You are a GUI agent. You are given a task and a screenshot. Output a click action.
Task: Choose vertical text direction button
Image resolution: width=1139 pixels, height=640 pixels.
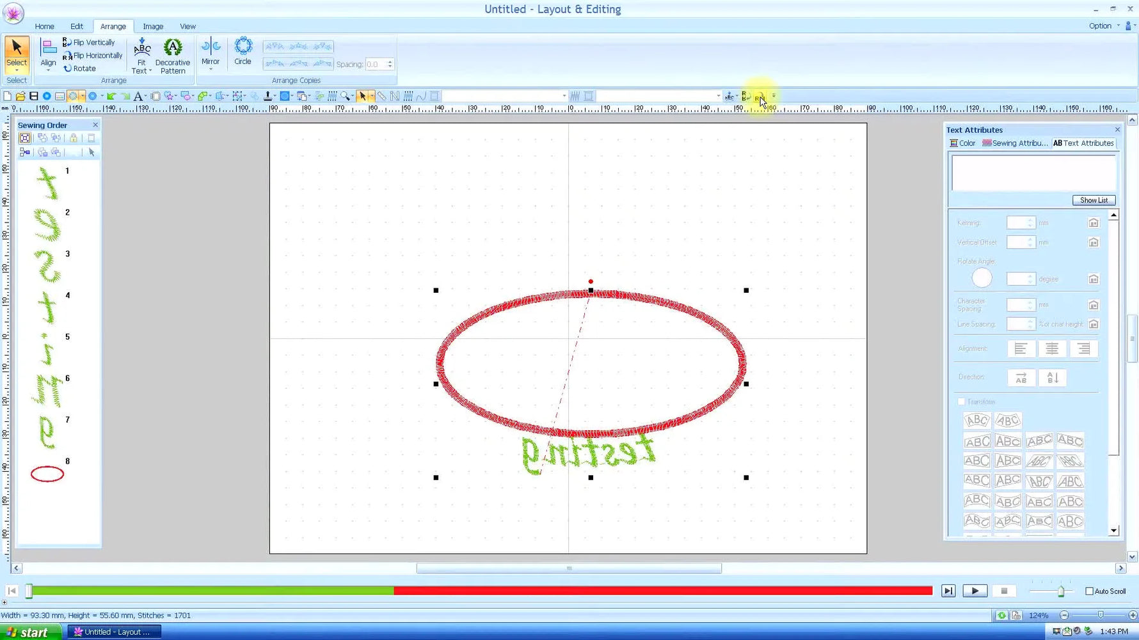point(1053,378)
